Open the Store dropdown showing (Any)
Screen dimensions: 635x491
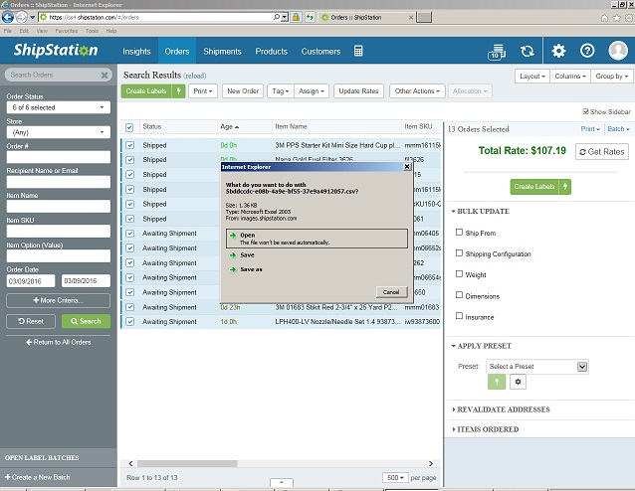click(x=59, y=132)
